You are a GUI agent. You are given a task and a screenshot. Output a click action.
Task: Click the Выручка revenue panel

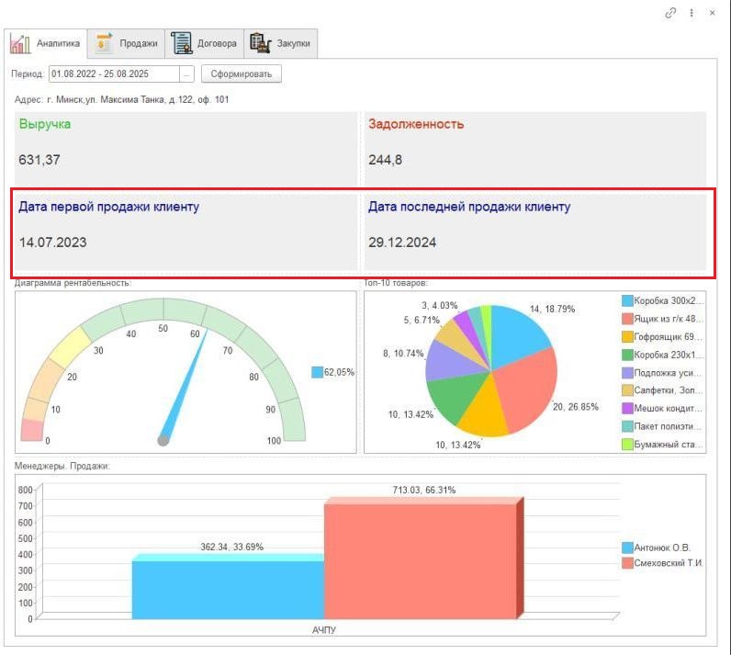click(184, 147)
